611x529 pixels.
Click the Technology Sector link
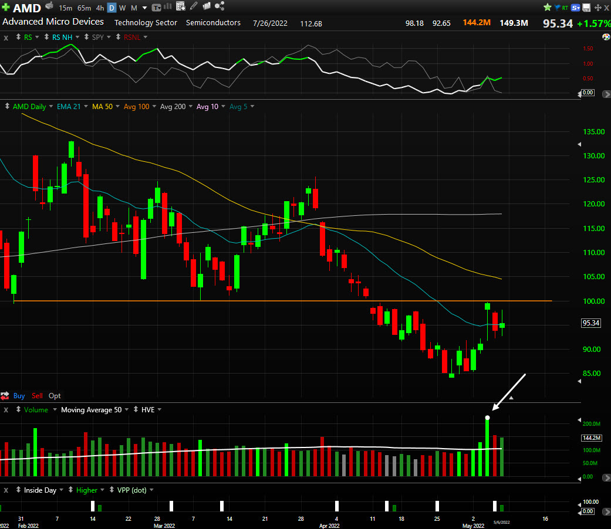point(146,23)
